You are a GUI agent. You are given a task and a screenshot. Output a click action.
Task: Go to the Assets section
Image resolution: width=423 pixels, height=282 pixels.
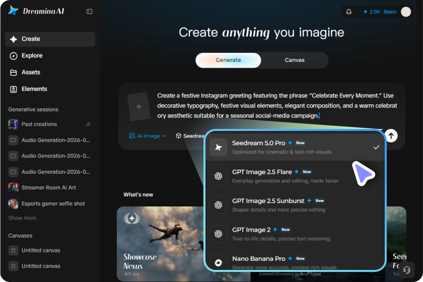pos(50,73)
